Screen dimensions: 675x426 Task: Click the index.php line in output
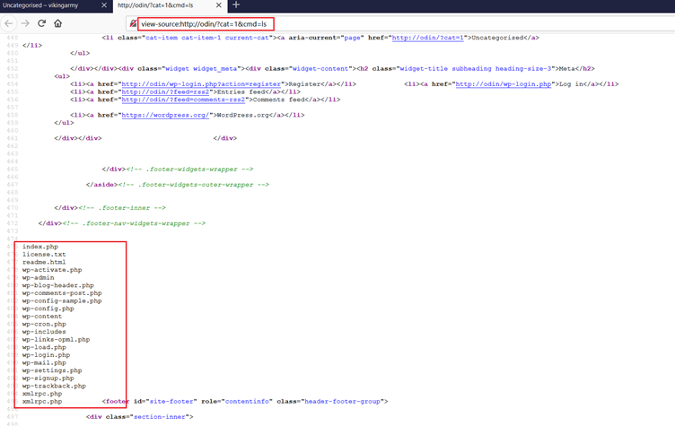40,247
